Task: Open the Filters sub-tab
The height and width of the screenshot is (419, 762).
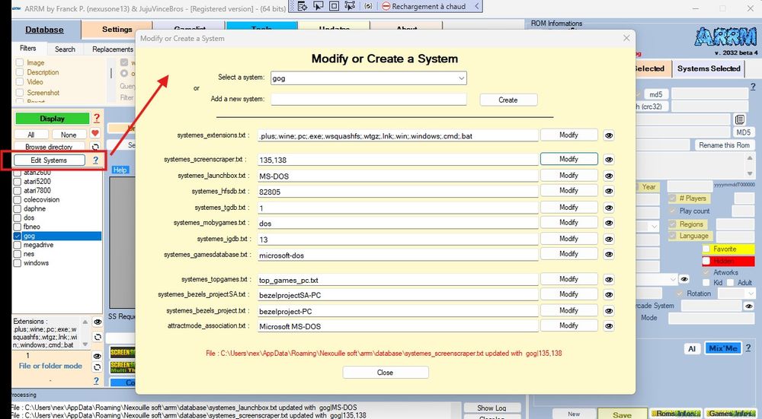Action: point(27,49)
